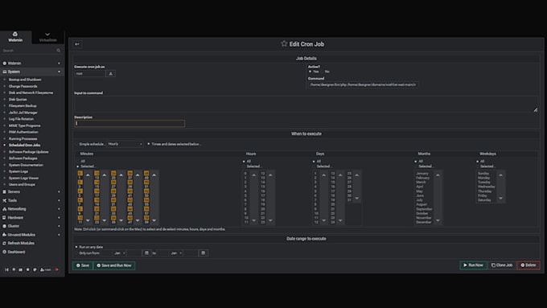The width and height of the screenshot is (547, 308).
Task: Select Months Selected radio button
Action: 416,166
